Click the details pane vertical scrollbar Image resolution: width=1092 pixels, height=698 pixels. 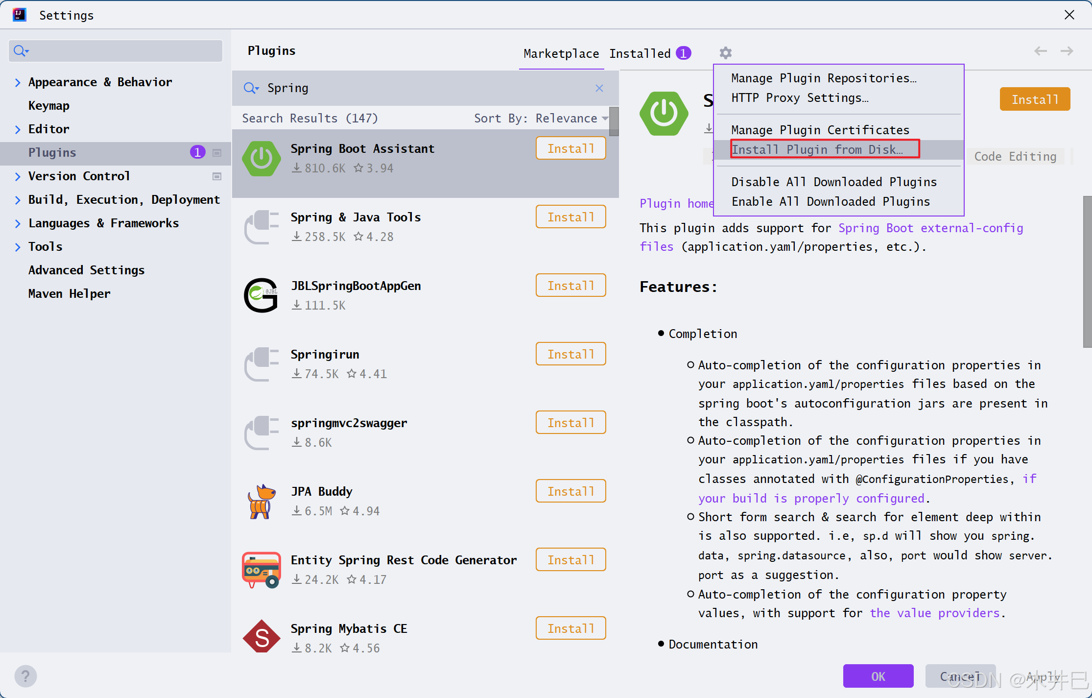(1087, 272)
